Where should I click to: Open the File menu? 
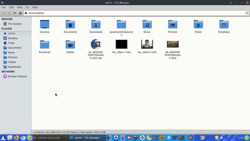coord(4,7)
